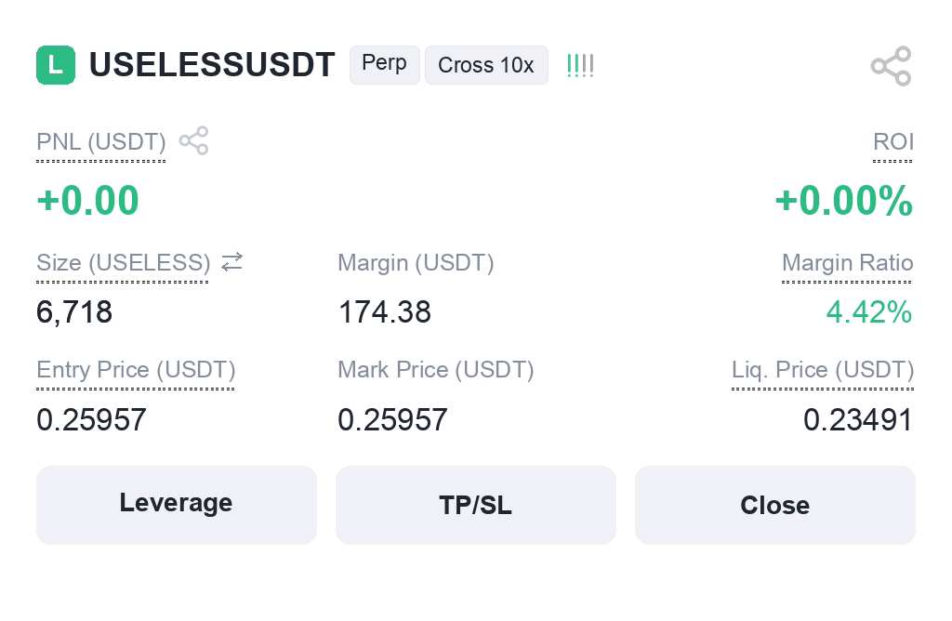Screen dimensions: 952x621
Task: Click the Perp contract type badge
Action: click(384, 64)
